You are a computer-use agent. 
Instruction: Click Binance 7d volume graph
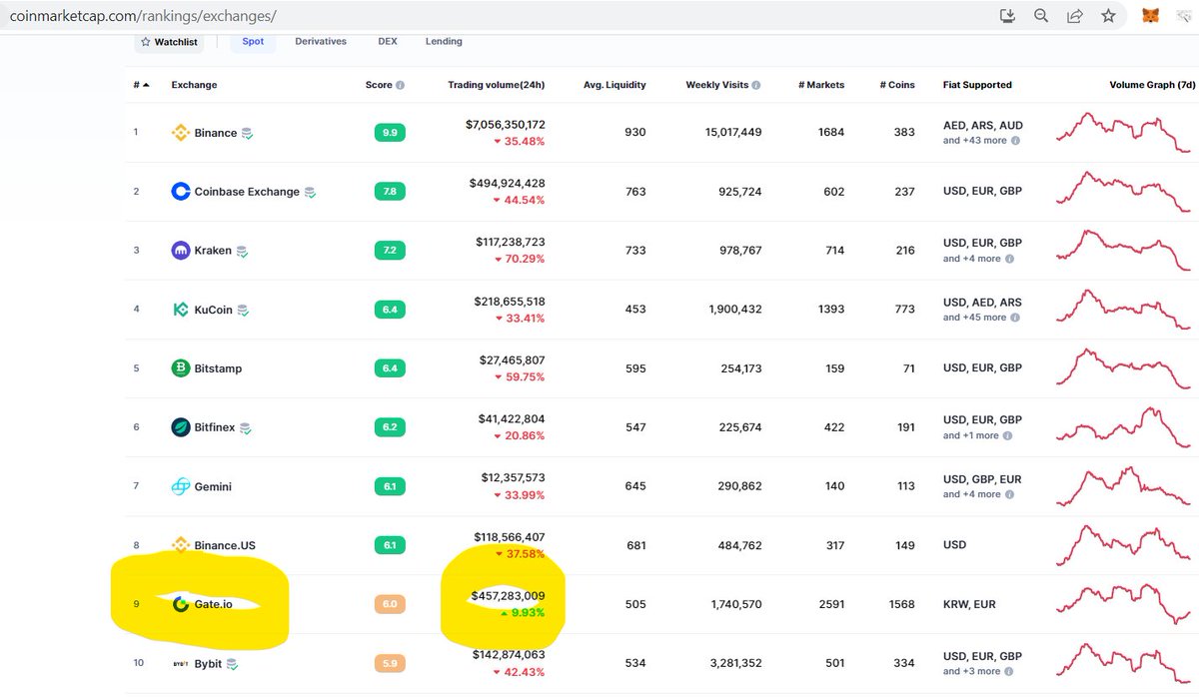point(1123,132)
